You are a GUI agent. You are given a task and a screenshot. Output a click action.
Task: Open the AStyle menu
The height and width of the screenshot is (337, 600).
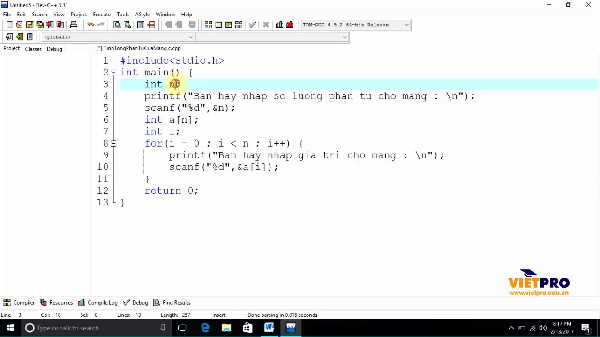142,15
